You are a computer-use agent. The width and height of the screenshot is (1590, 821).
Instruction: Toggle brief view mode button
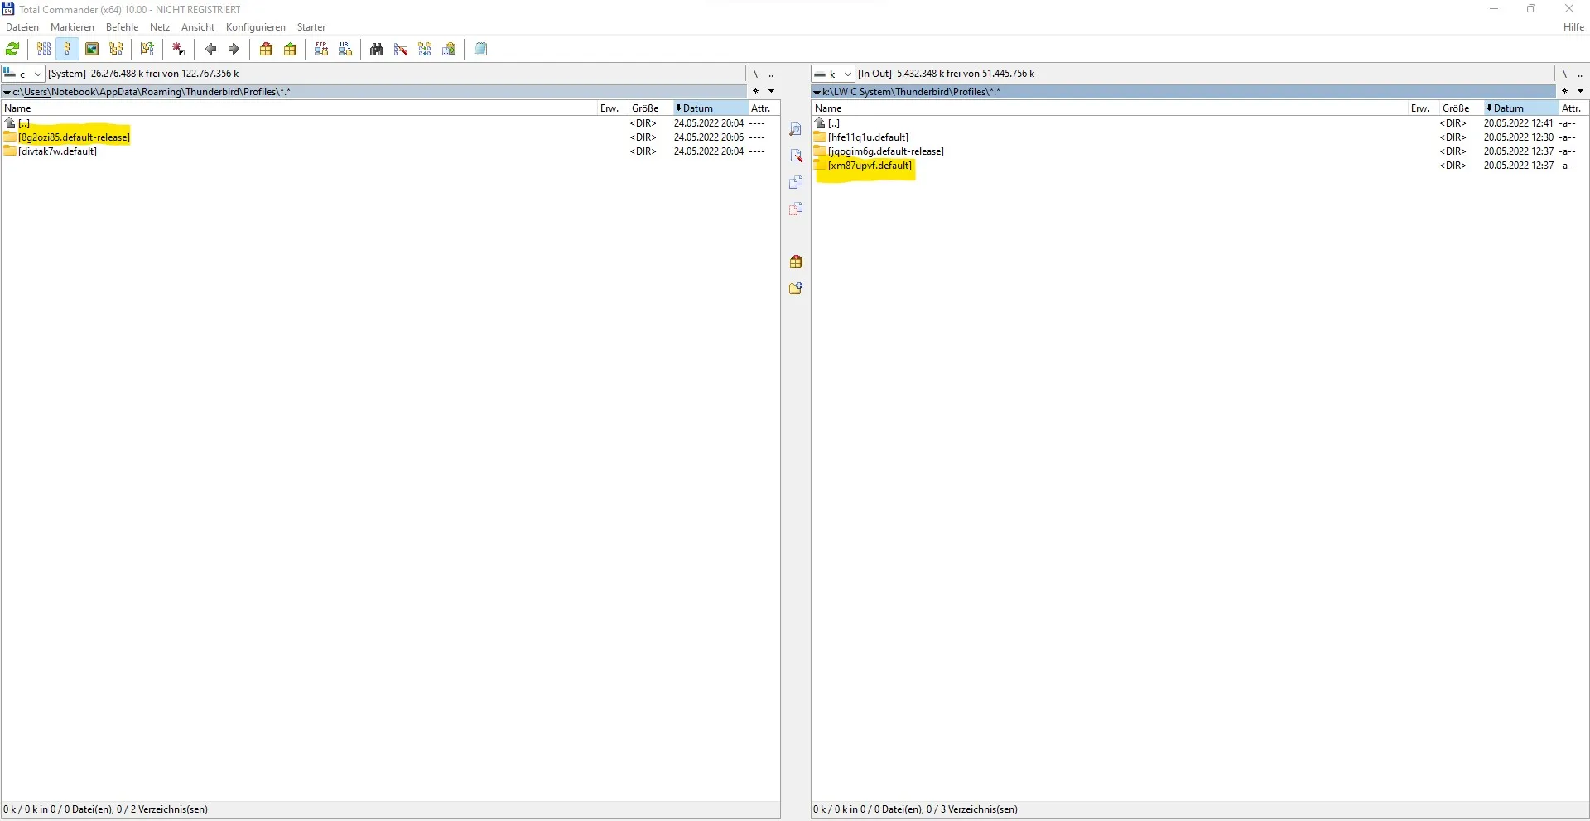point(44,50)
